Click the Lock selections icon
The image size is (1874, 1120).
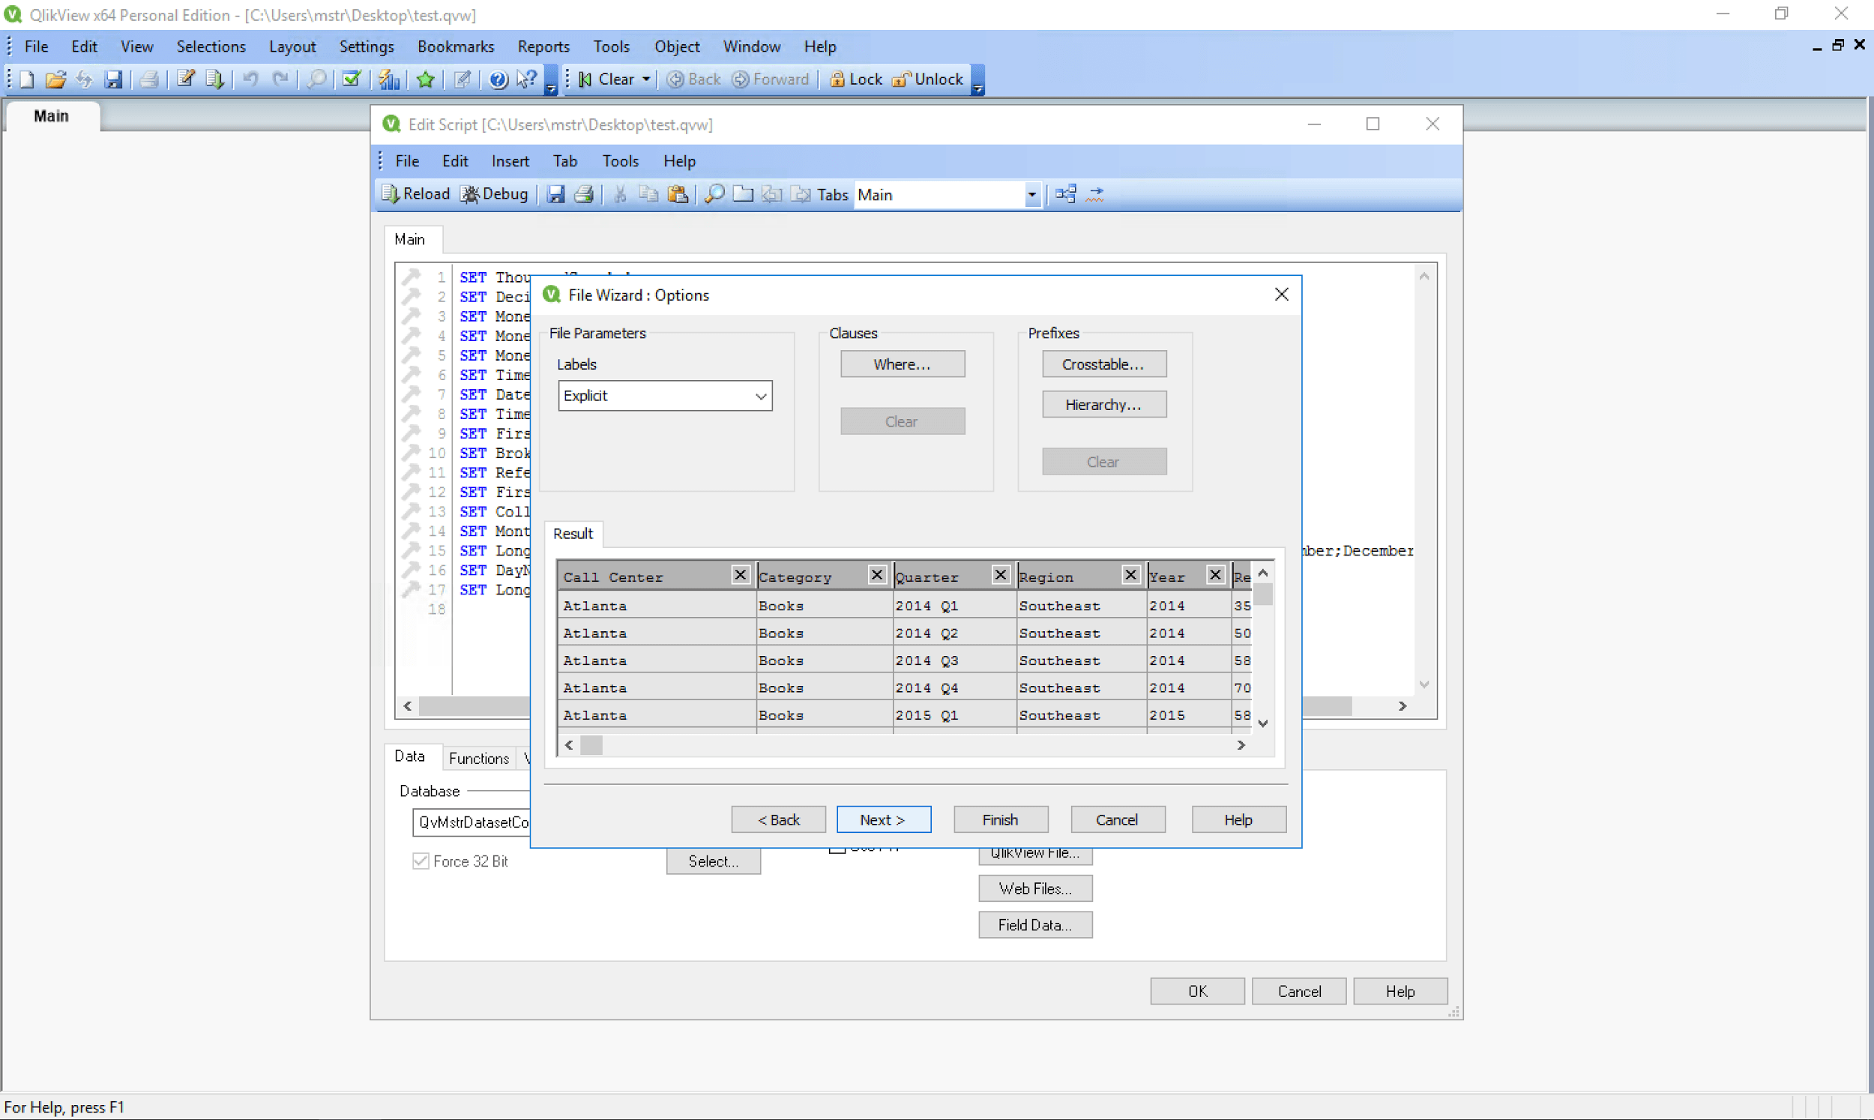click(855, 79)
